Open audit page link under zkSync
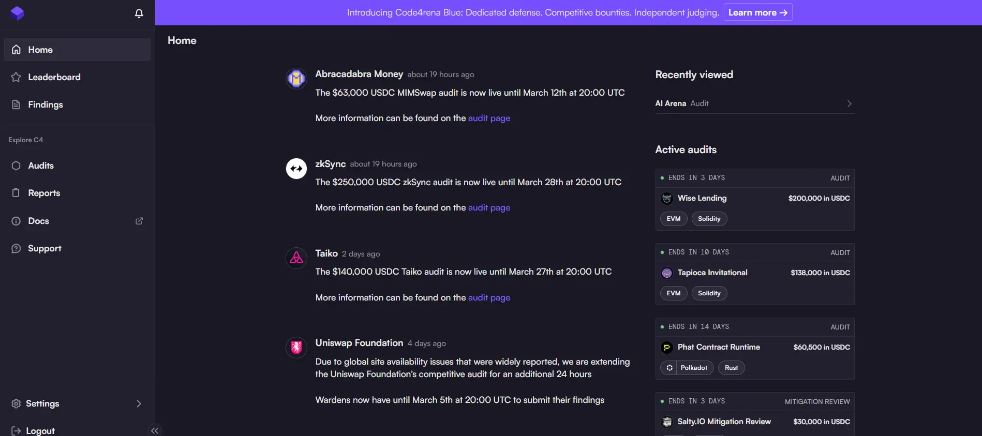This screenshot has height=436, width=982. tap(489, 207)
